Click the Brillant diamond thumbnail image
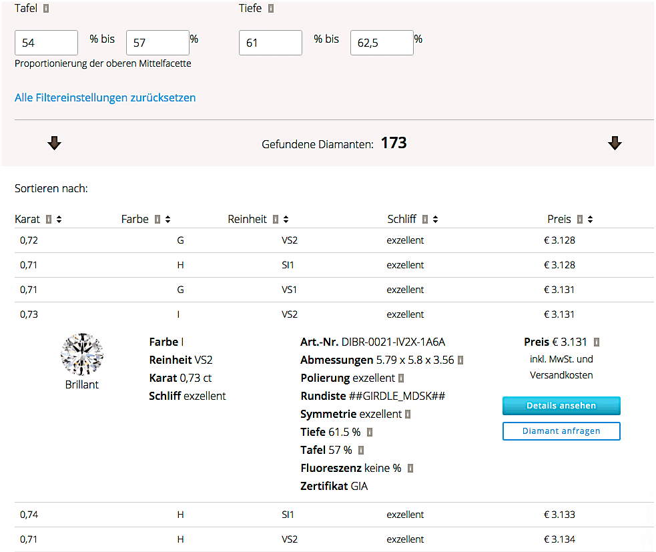The width and height of the screenshot is (656, 552). tap(82, 354)
